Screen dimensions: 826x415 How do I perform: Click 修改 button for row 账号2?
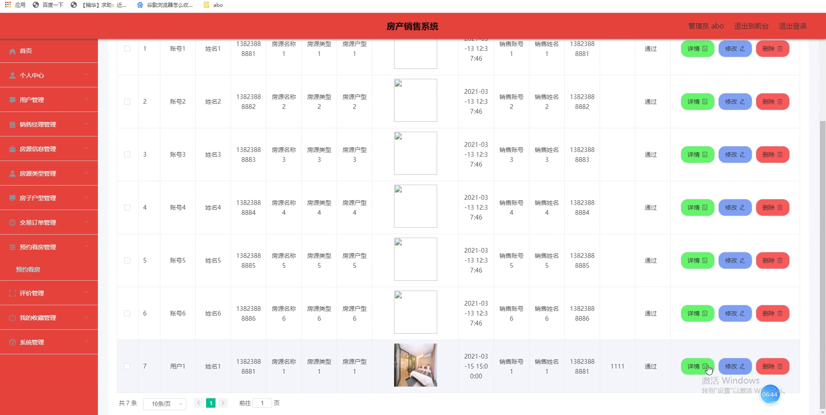pos(735,102)
